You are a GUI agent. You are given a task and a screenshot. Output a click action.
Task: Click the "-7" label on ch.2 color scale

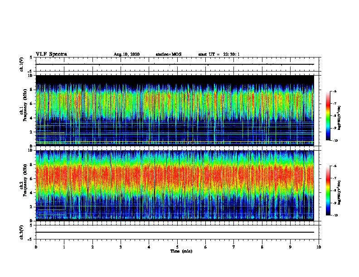click(335, 178)
